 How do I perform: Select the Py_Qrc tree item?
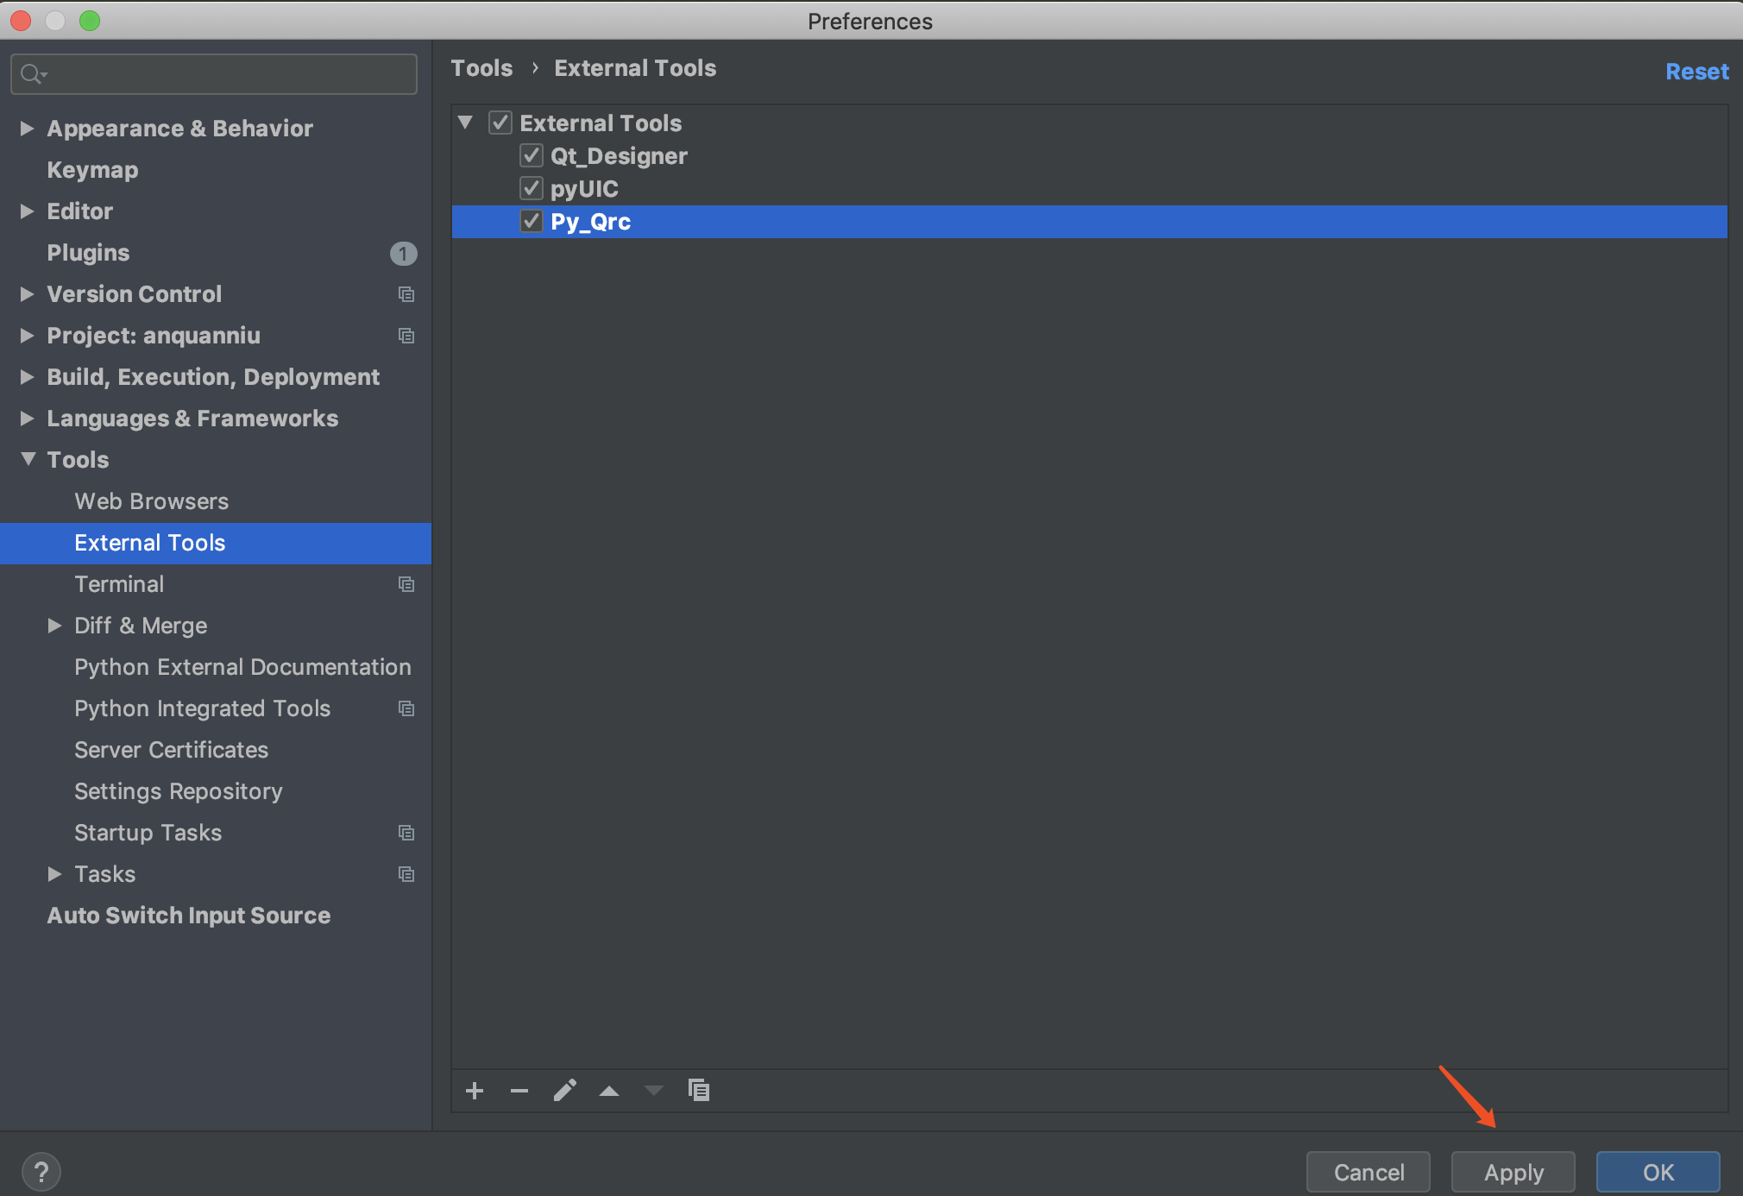tap(590, 221)
